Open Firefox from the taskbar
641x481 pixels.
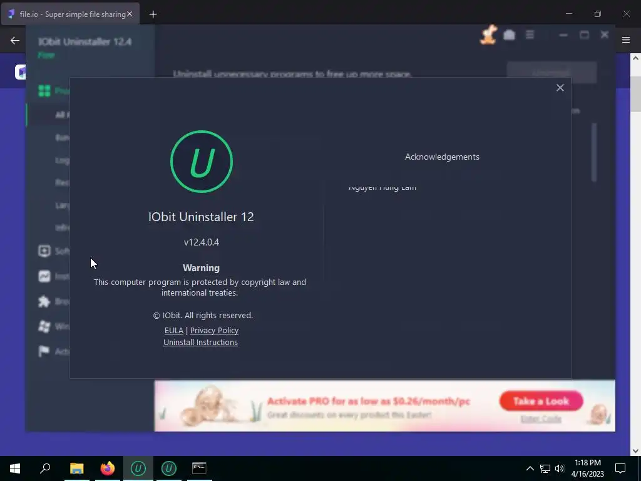click(x=108, y=468)
